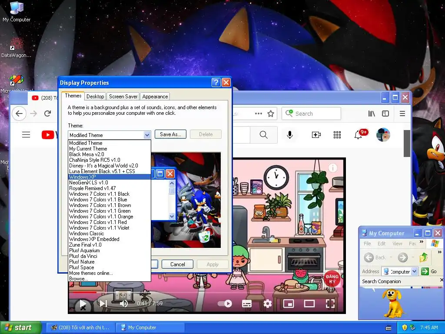Open Edit menu in My Computer window
The image size is (445, 334).
pos(382,244)
